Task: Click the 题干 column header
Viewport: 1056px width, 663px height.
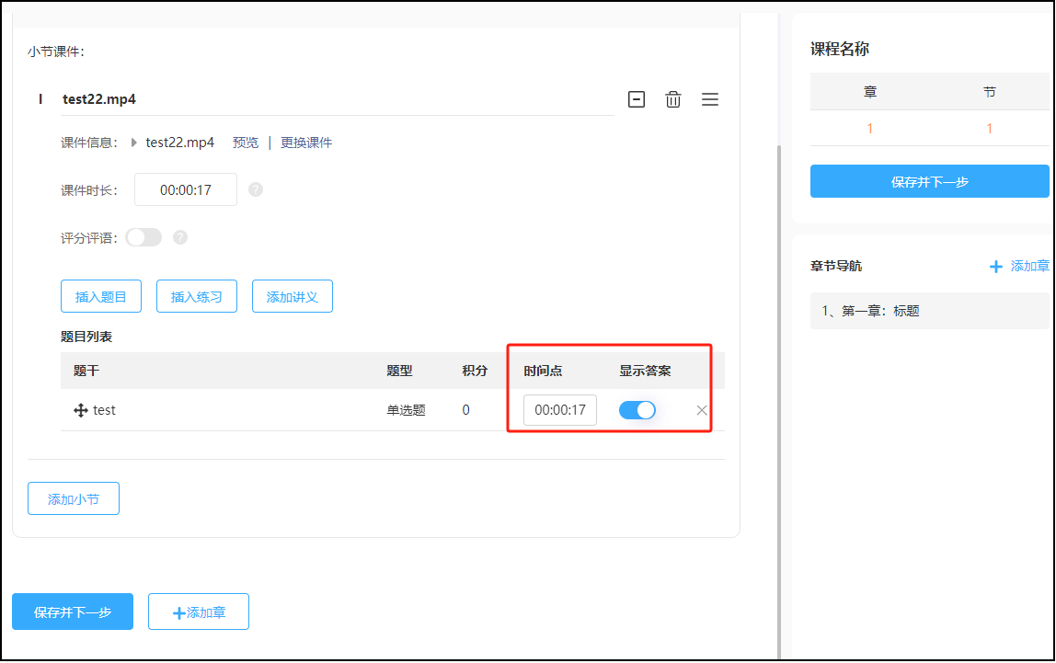Action: tap(86, 372)
